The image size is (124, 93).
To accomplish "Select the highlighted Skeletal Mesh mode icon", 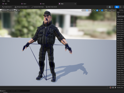I will pos(117,7).
